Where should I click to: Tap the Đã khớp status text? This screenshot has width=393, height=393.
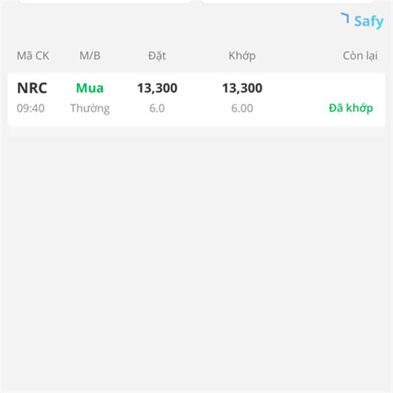click(351, 108)
